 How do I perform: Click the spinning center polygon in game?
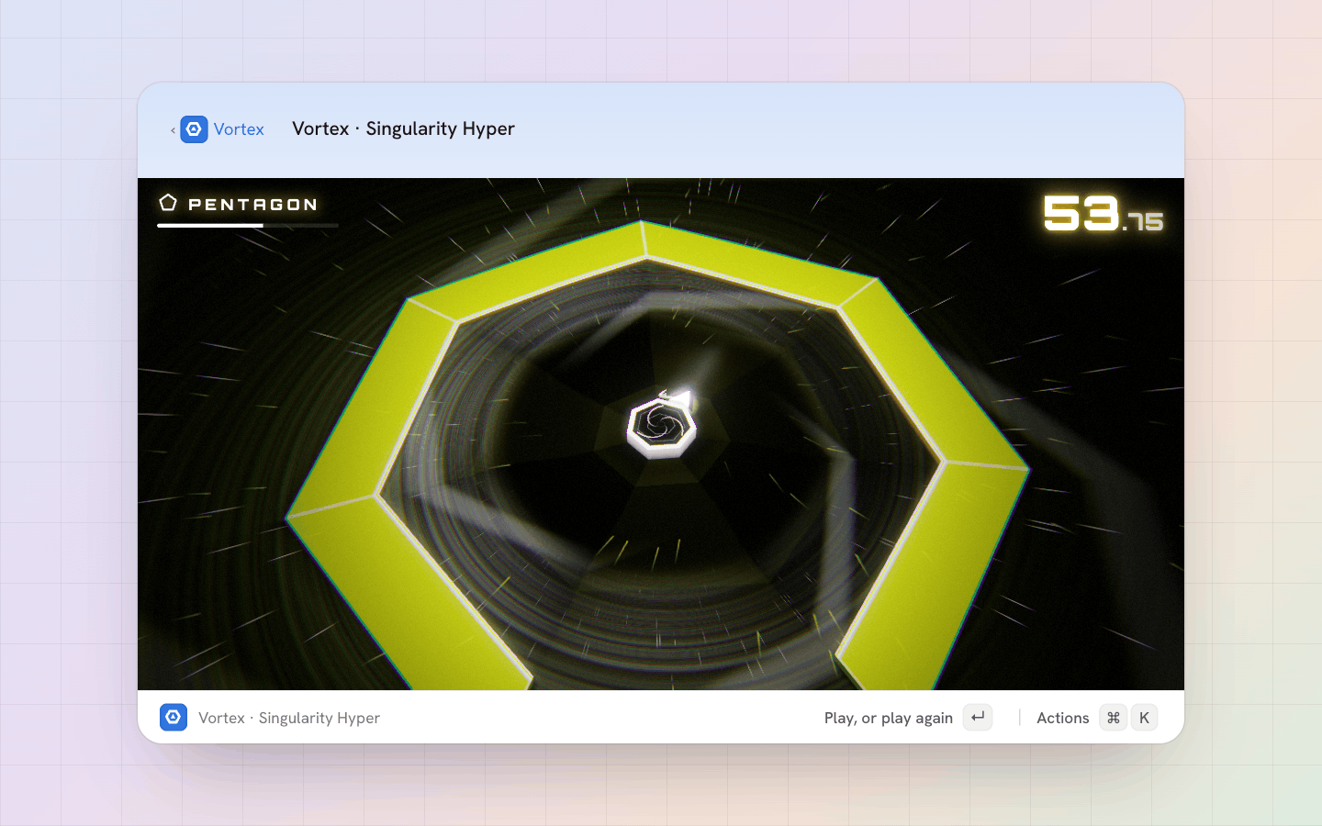coord(661,427)
